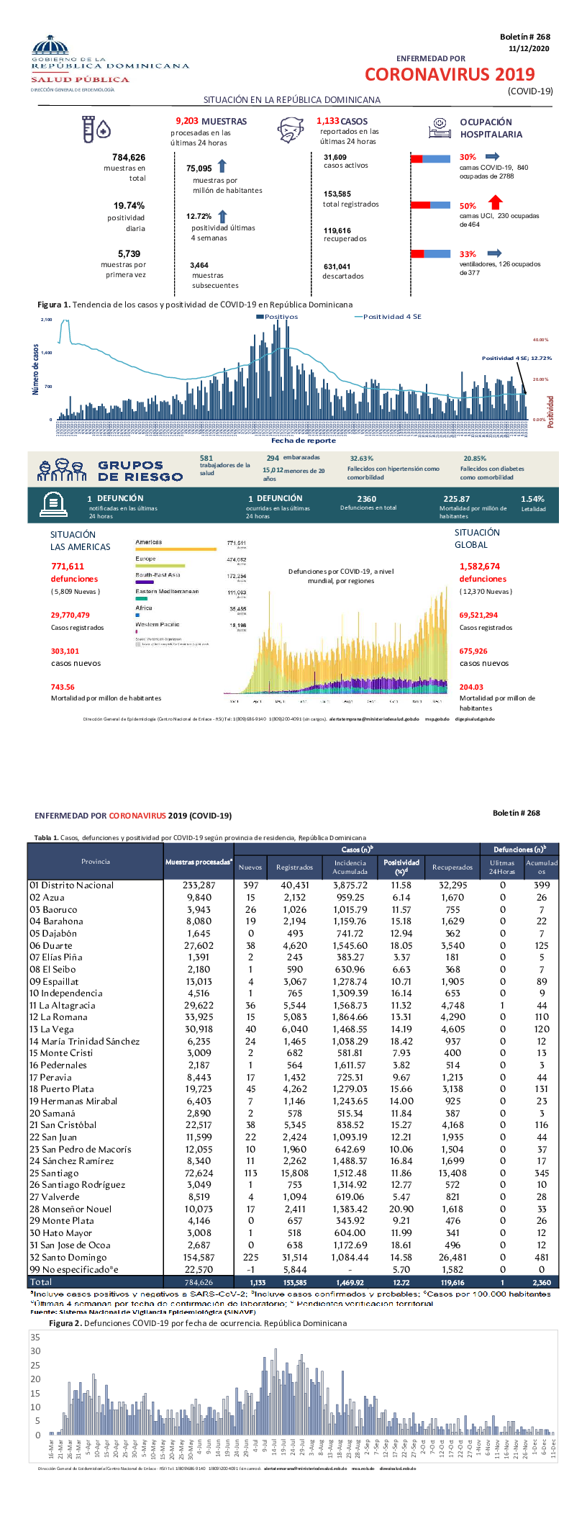Click the hospital bed occupancy icon
This screenshot has width=587, height=1524.
(x=440, y=128)
